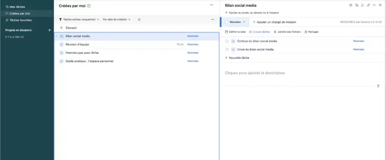Check the Écriture du bilan social media subtask
This screenshot has height=160, width=386.
click(x=227, y=41)
